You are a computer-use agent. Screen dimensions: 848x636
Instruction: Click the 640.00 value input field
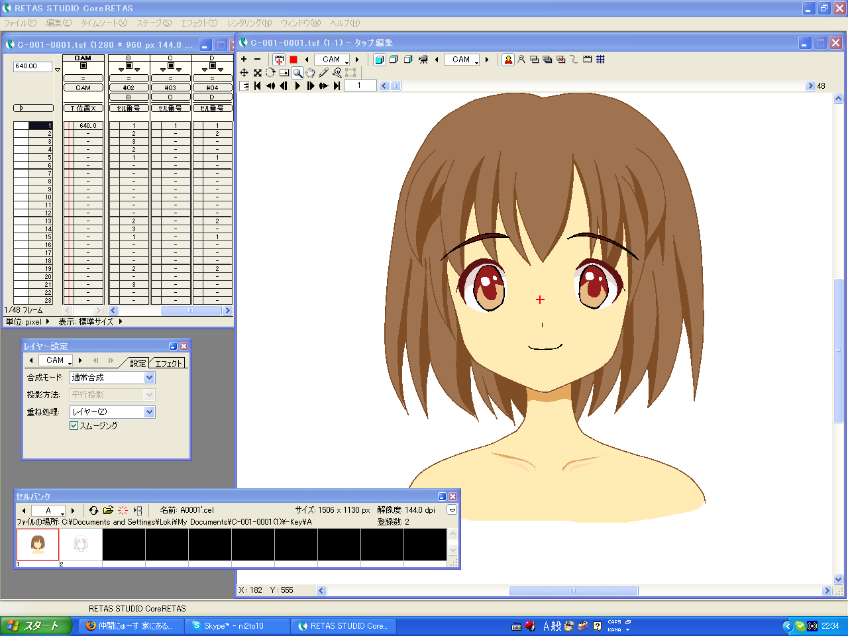(32, 66)
